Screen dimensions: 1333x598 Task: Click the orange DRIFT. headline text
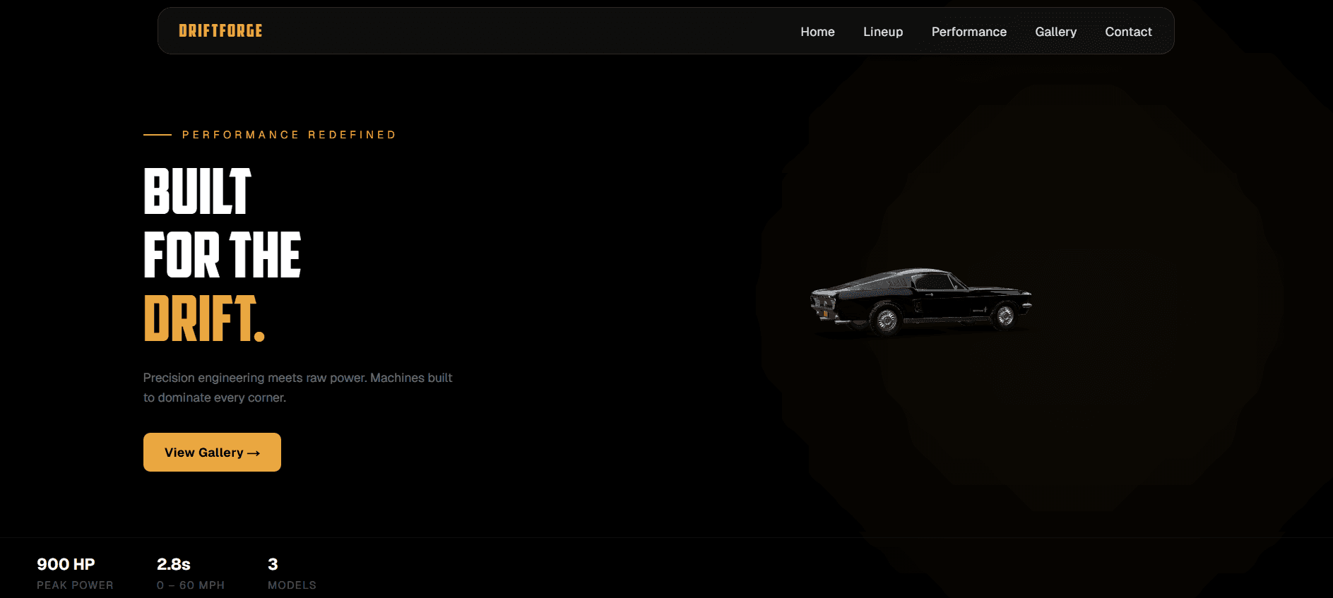pyautogui.click(x=204, y=318)
